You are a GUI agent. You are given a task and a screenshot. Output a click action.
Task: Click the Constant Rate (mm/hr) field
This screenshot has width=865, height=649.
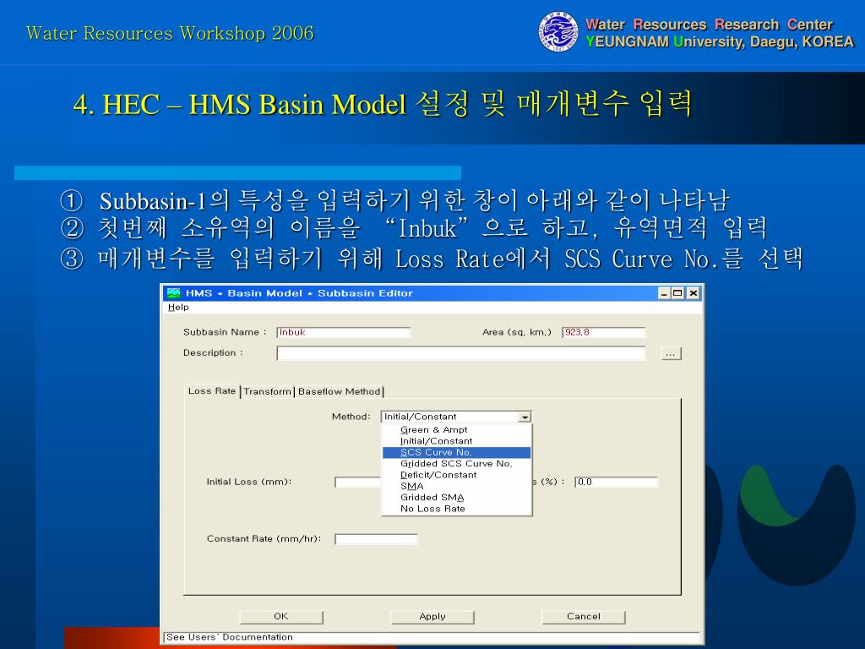click(x=376, y=539)
